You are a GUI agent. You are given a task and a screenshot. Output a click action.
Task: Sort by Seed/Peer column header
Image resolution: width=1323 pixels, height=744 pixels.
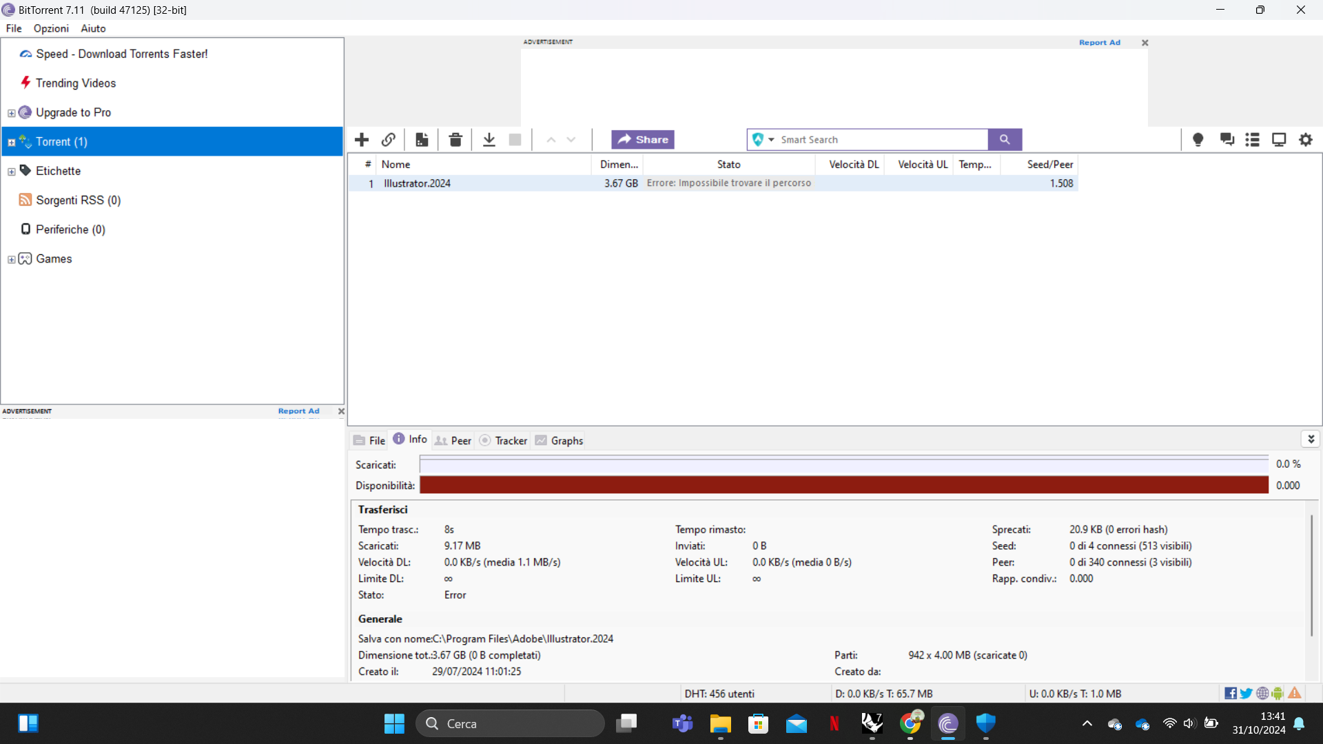[1040, 165]
